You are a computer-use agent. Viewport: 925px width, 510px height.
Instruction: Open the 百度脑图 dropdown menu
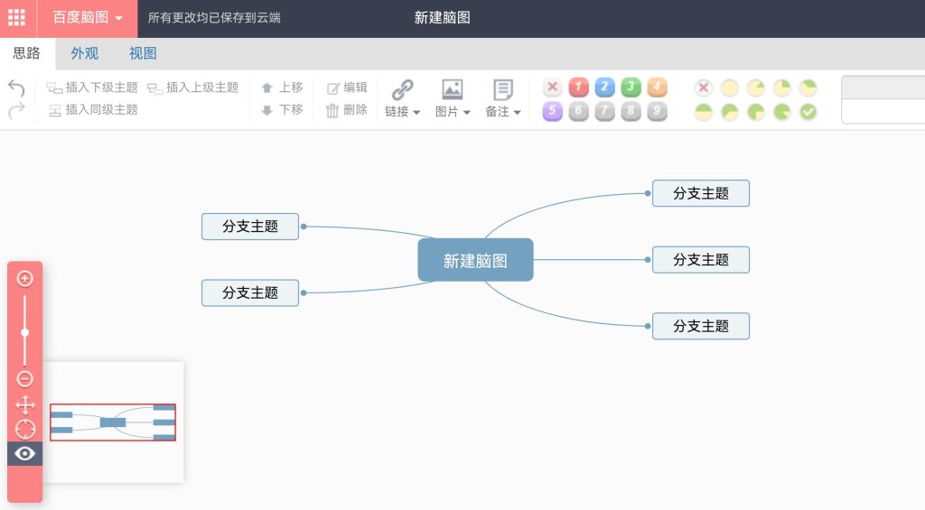pos(88,18)
